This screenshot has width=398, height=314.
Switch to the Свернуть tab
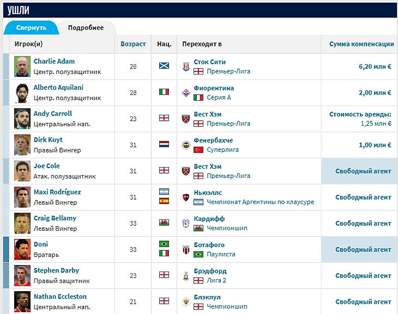click(31, 28)
